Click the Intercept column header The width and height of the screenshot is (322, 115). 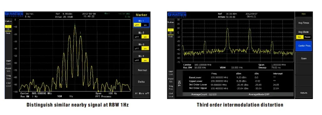tap(278, 73)
